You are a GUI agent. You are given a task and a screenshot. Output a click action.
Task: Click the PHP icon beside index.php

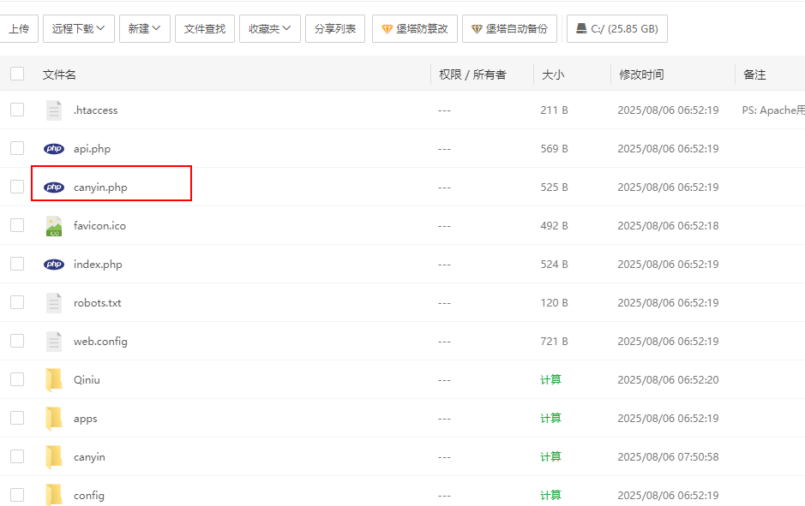(x=54, y=265)
